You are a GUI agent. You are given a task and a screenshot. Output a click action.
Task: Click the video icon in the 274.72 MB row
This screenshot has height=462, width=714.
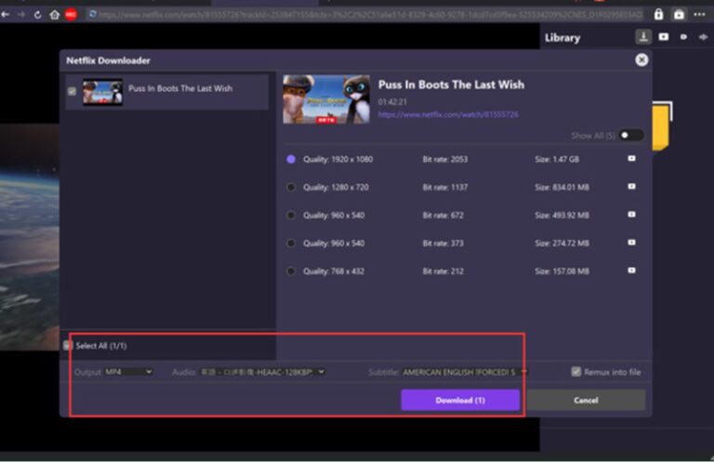coord(631,243)
